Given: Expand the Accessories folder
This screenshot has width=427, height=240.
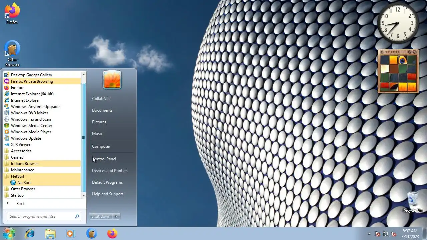Looking at the screenshot, I should [42, 151].
